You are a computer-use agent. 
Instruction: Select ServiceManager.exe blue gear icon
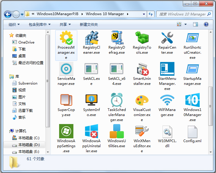coord(66,69)
